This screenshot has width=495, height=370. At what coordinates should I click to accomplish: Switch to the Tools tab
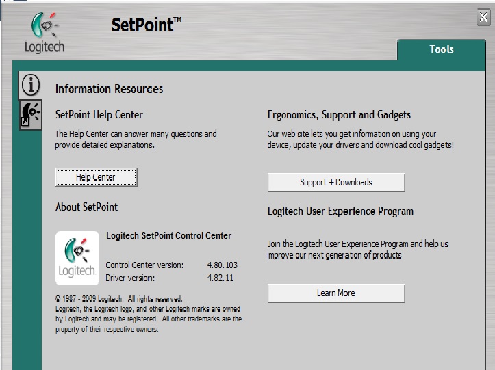pos(442,49)
